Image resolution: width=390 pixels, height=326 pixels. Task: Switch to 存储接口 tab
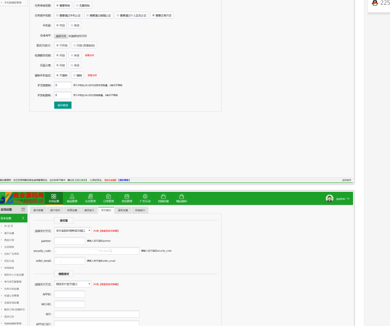140,210
